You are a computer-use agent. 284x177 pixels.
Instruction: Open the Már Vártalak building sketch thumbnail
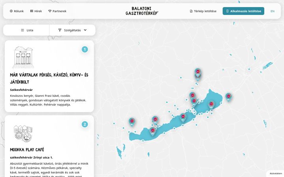[23, 57]
